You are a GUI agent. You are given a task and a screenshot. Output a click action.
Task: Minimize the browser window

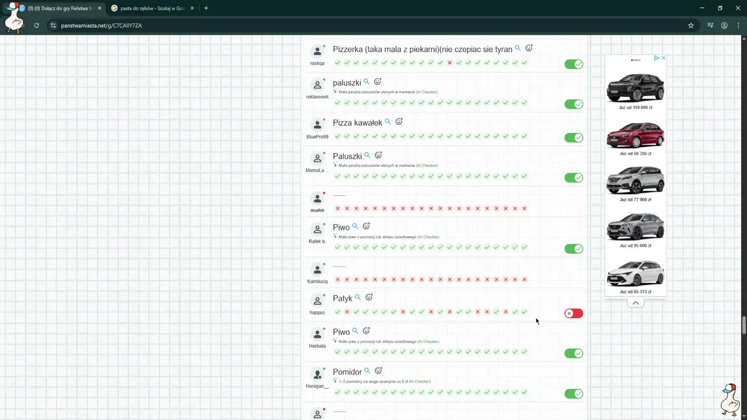point(701,8)
